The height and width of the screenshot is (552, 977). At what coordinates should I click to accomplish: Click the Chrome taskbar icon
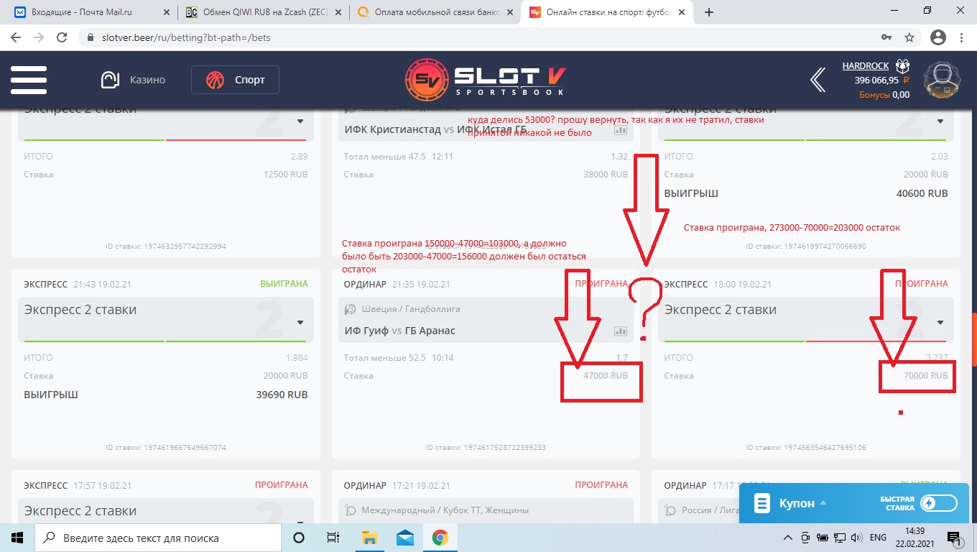click(x=440, y=538)
